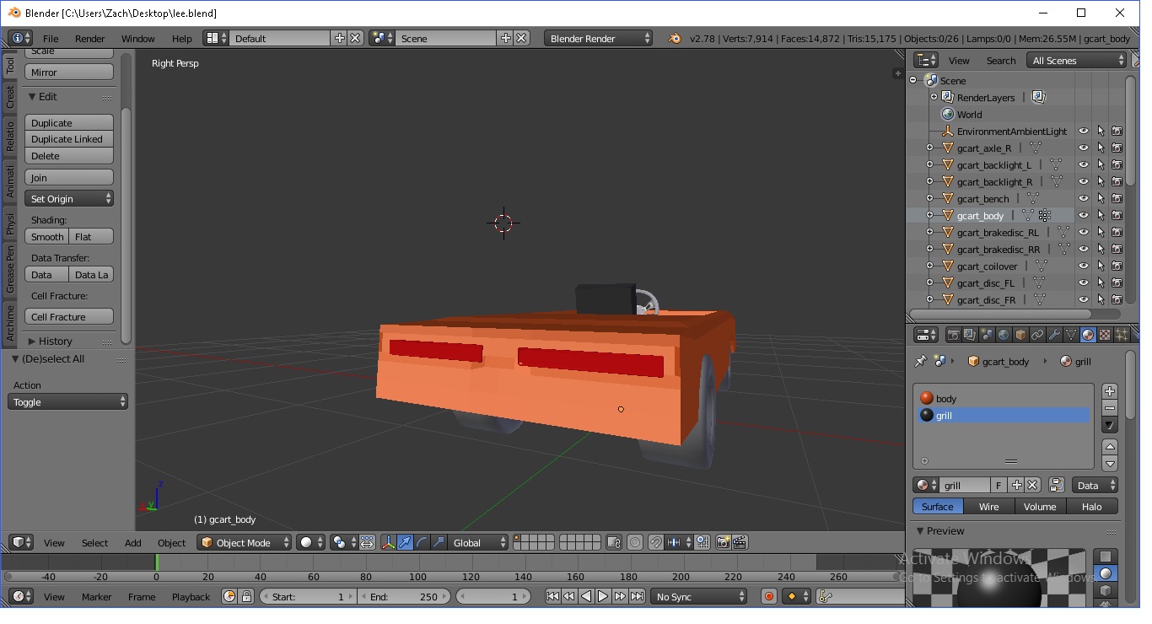Open the Render properties tab (camera icon)

point(954,335)
